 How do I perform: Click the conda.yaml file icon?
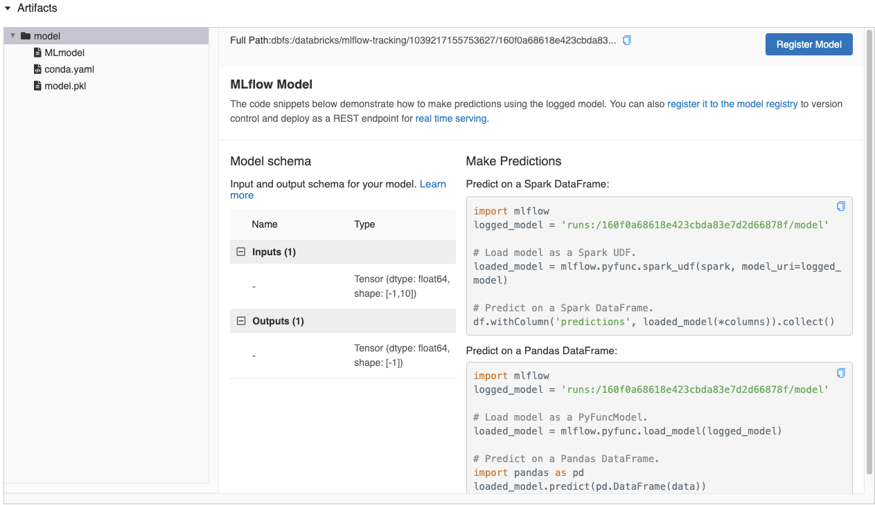click(x=38, y=69)
